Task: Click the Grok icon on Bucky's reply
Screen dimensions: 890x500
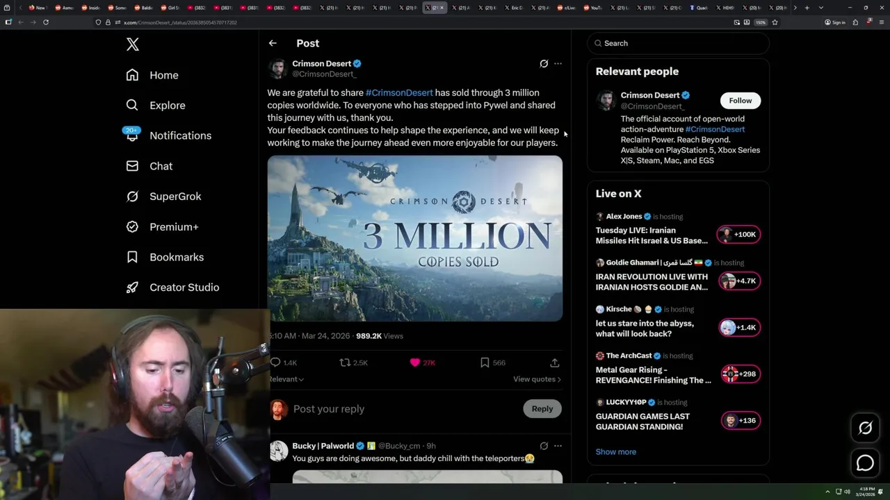Action: click(x=544, y=446)
